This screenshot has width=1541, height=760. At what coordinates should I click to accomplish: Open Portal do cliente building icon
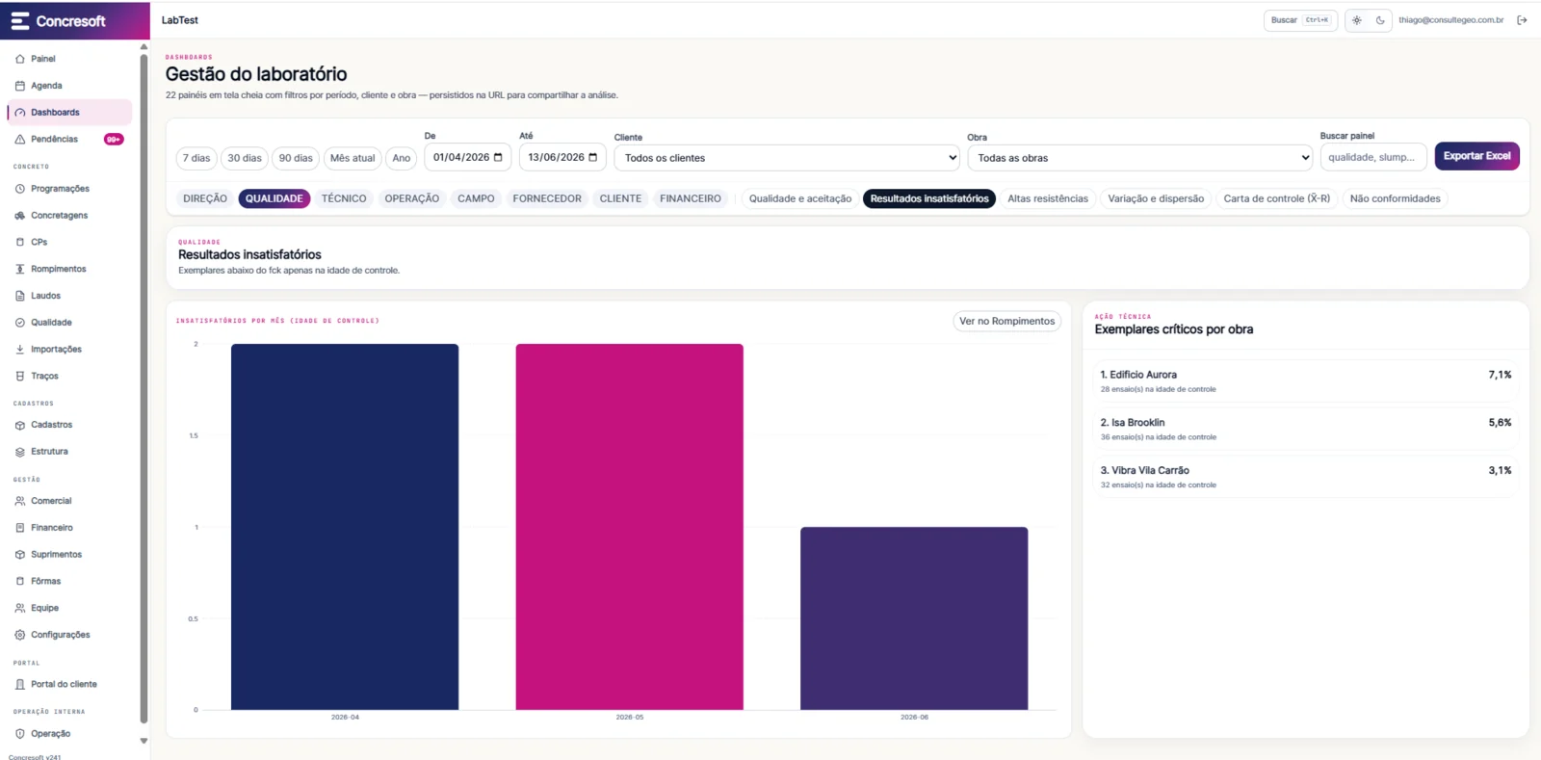coord(19,685)
